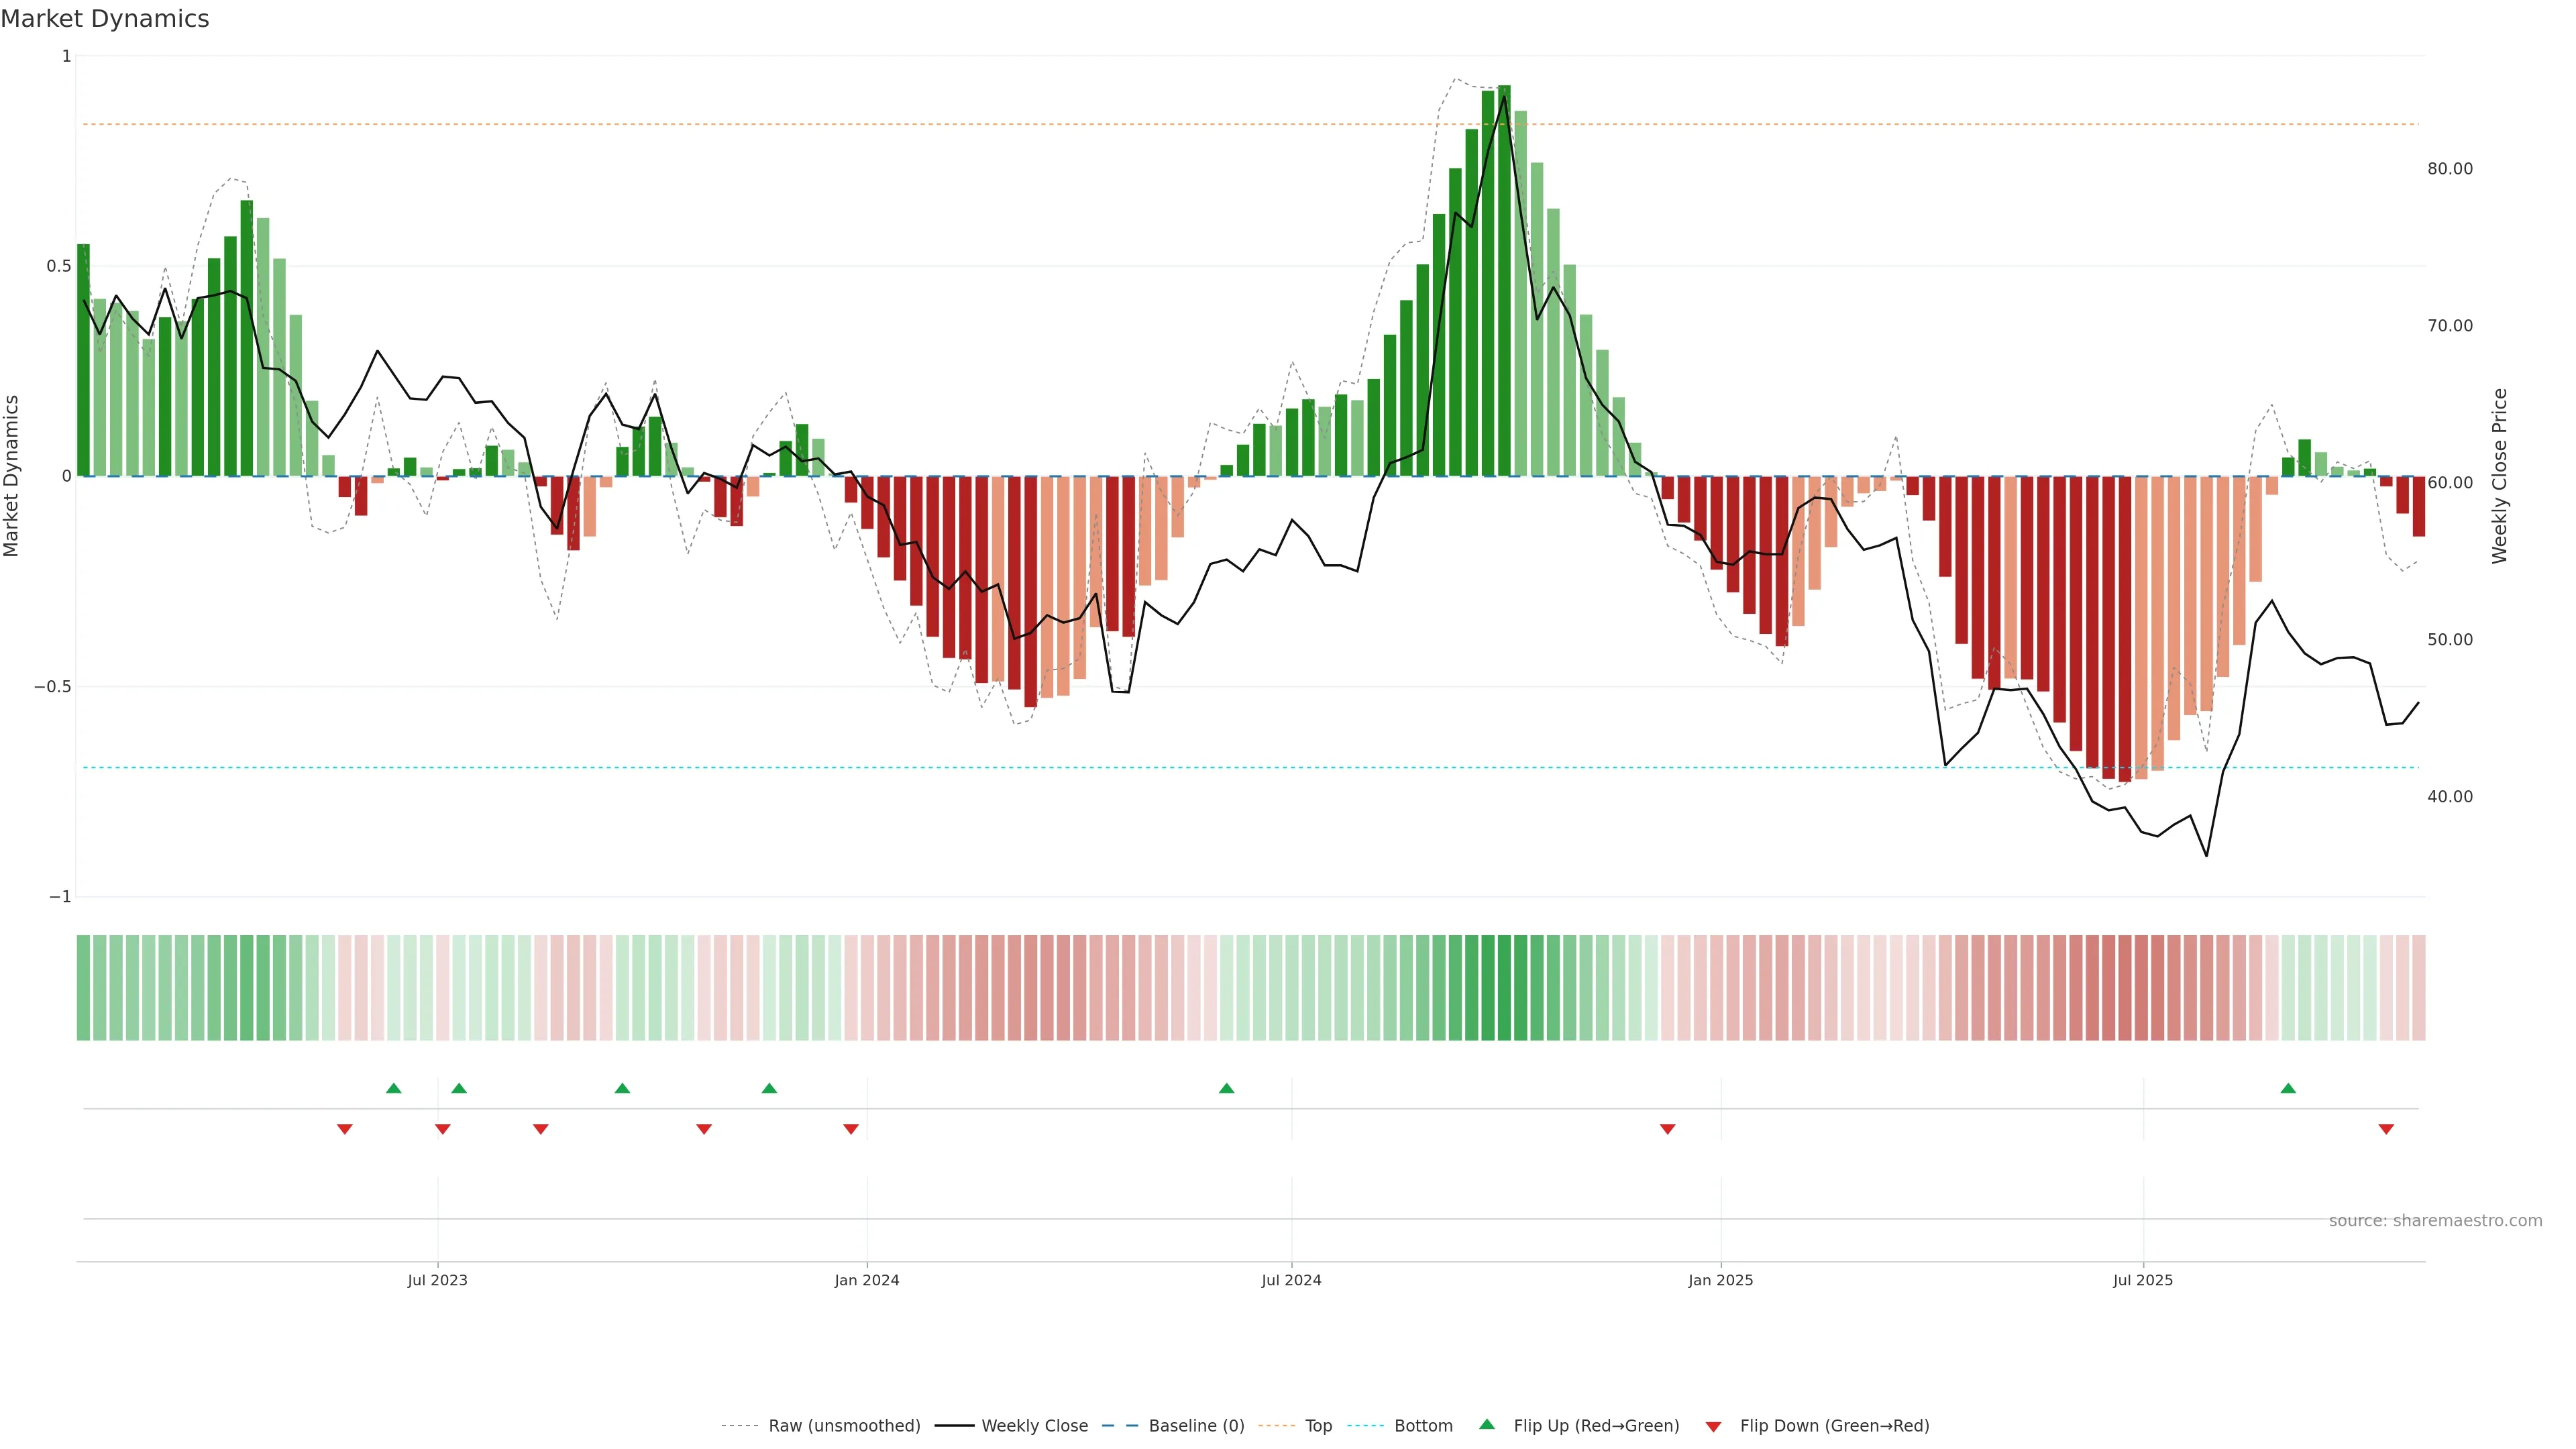
Task: Click the Jul 2025 x-axis label
Action: coord(2143,1280)
